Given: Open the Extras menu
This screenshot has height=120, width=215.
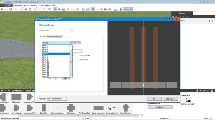Looking at the screenshot, I should coord(41,5).
